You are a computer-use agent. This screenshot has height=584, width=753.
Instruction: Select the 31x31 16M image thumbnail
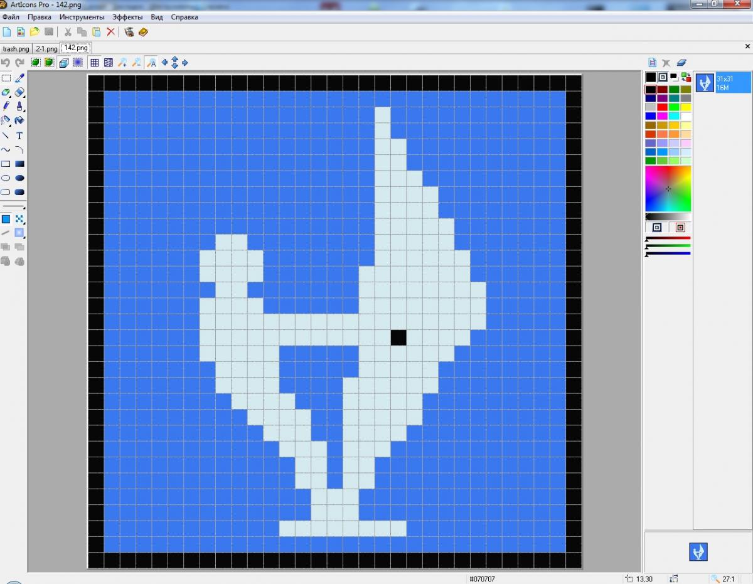(723, 83)
